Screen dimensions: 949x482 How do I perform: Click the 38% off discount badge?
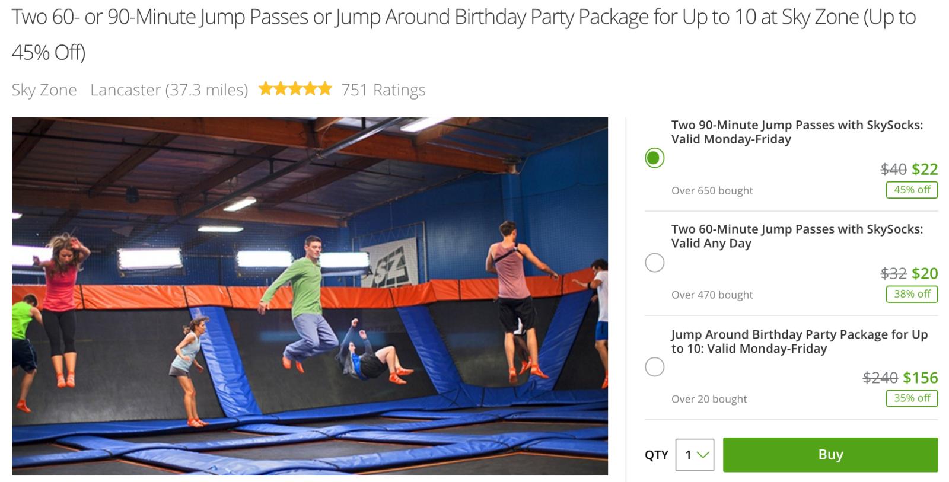(x=912, y=294)
